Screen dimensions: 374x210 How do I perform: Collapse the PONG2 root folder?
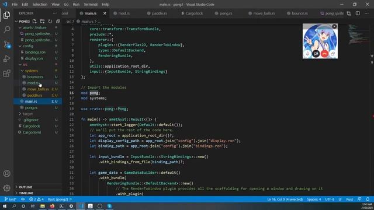click(x=16, y=22)
